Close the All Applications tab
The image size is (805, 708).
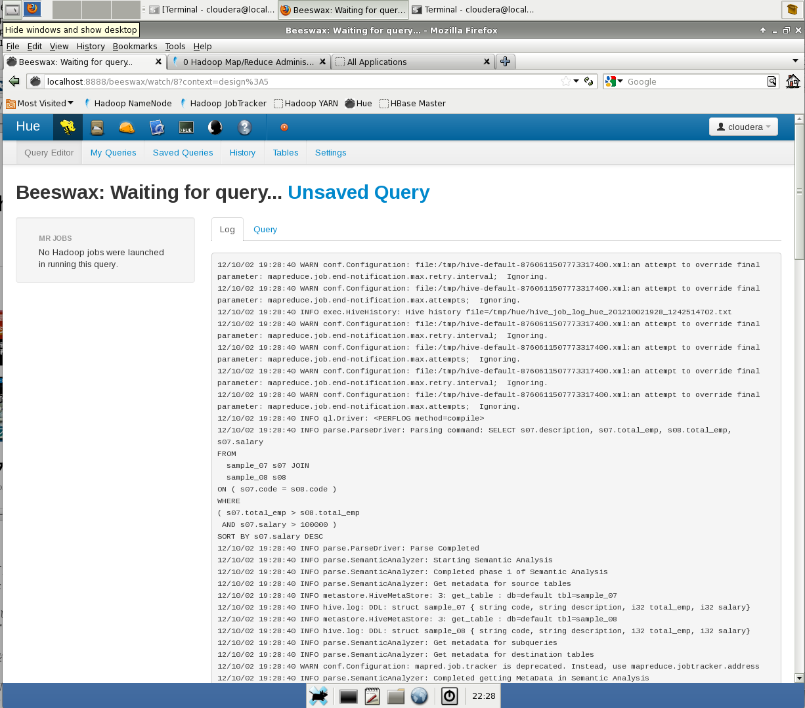[487, 62]
